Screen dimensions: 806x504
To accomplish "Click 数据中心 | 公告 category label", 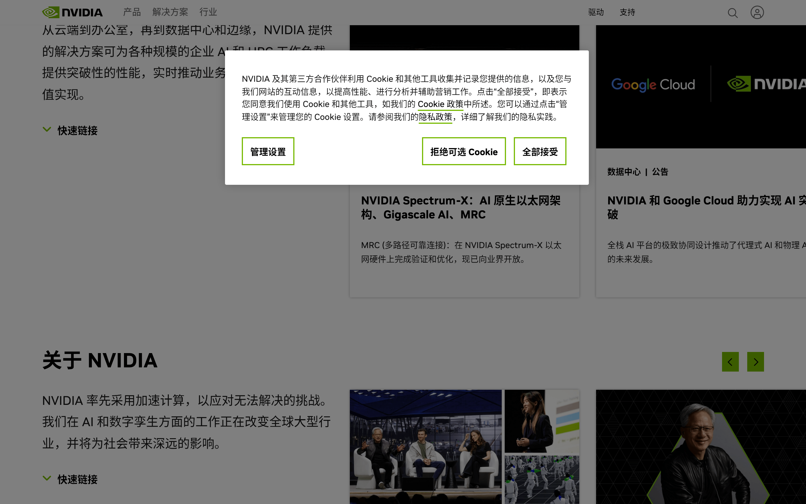I will click(638, 172).
